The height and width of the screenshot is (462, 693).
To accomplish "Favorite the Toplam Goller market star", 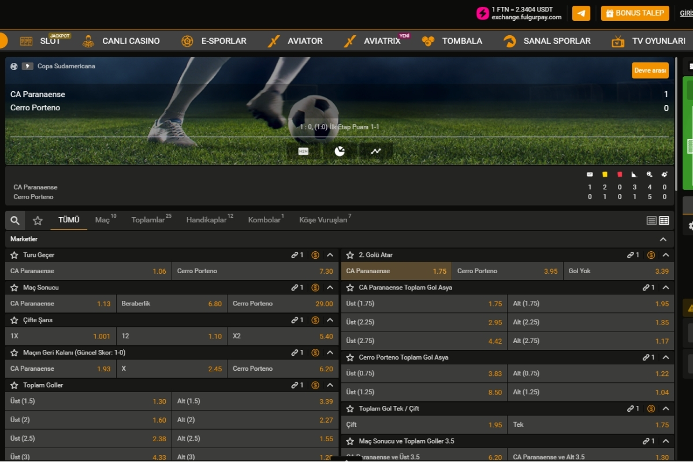I will tap(13, 385).
